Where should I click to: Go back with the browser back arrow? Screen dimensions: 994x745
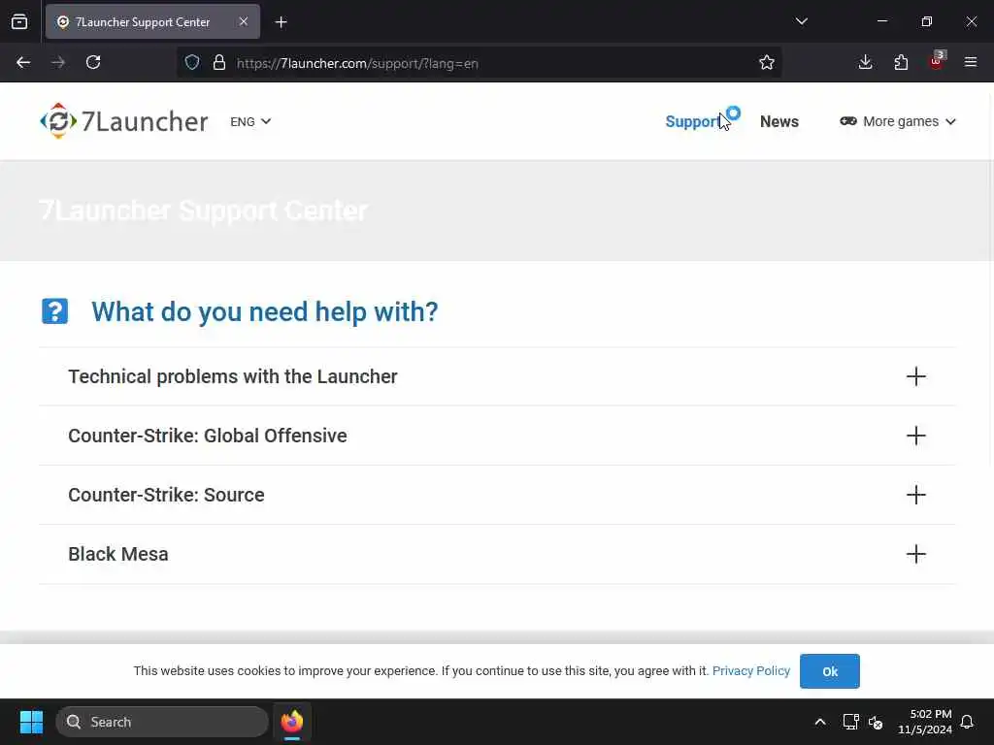23,62
